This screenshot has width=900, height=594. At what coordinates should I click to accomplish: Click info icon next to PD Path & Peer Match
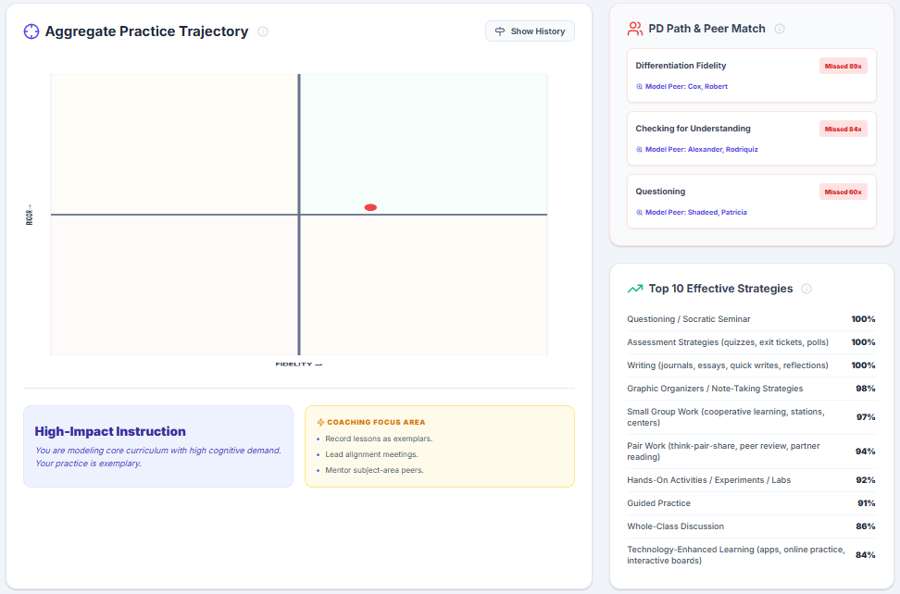[x=780, y=29]
